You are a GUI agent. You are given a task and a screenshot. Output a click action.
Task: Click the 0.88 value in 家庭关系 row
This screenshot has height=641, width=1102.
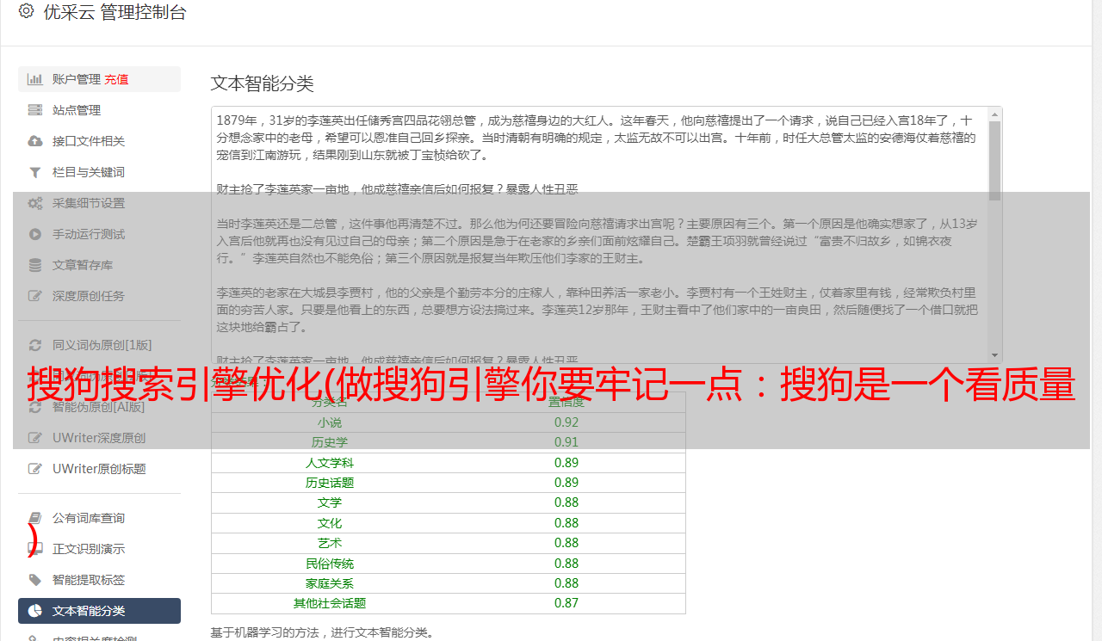coord(566,583)
